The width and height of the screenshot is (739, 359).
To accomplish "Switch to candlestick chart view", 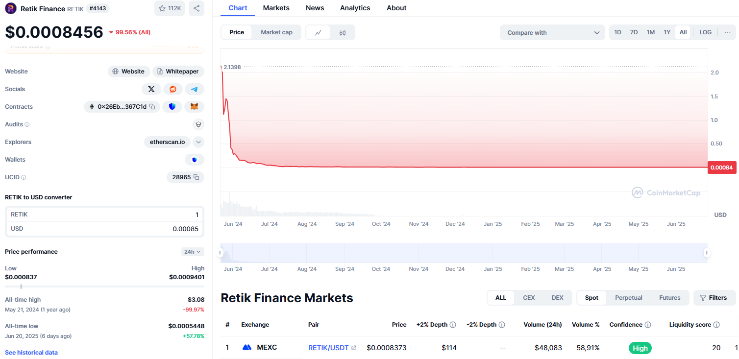I will pos(343,33).
